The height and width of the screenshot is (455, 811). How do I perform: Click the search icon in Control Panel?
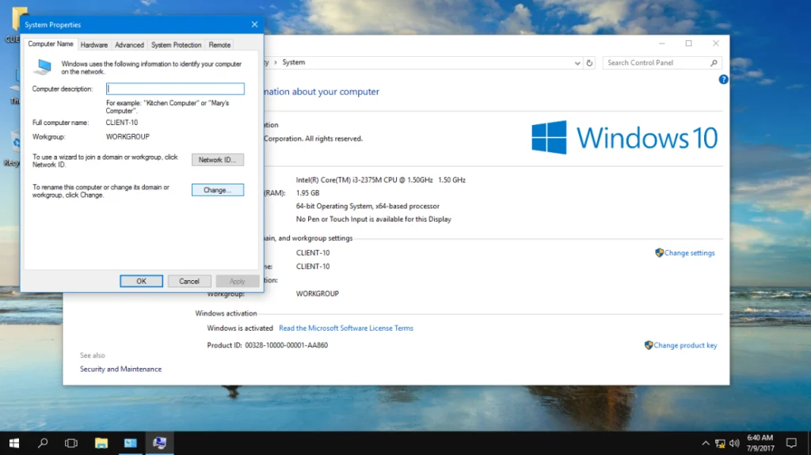[714, 63]
